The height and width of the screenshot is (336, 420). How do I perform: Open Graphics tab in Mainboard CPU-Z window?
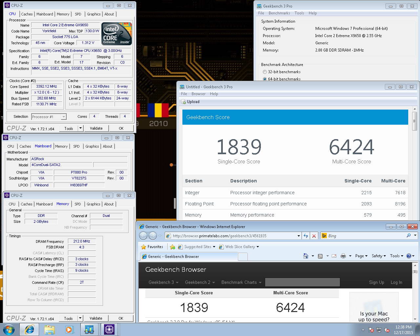[92, 146]
